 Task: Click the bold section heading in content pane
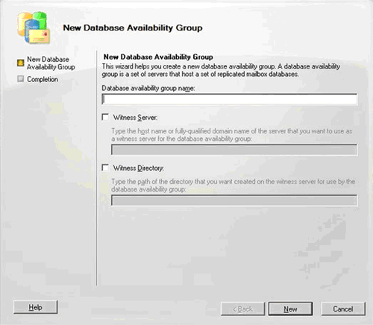pos(158,57)
